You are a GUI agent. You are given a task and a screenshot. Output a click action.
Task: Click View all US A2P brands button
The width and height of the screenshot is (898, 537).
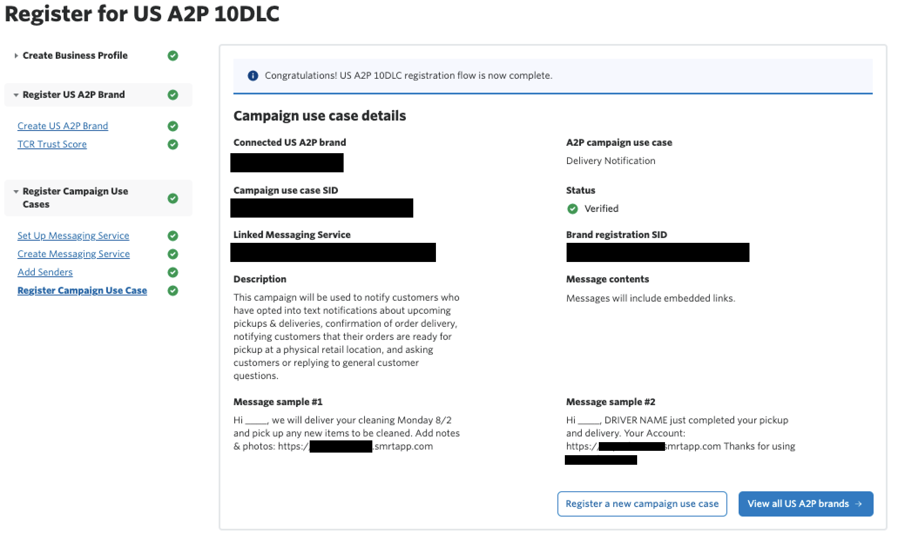point(806,504)
